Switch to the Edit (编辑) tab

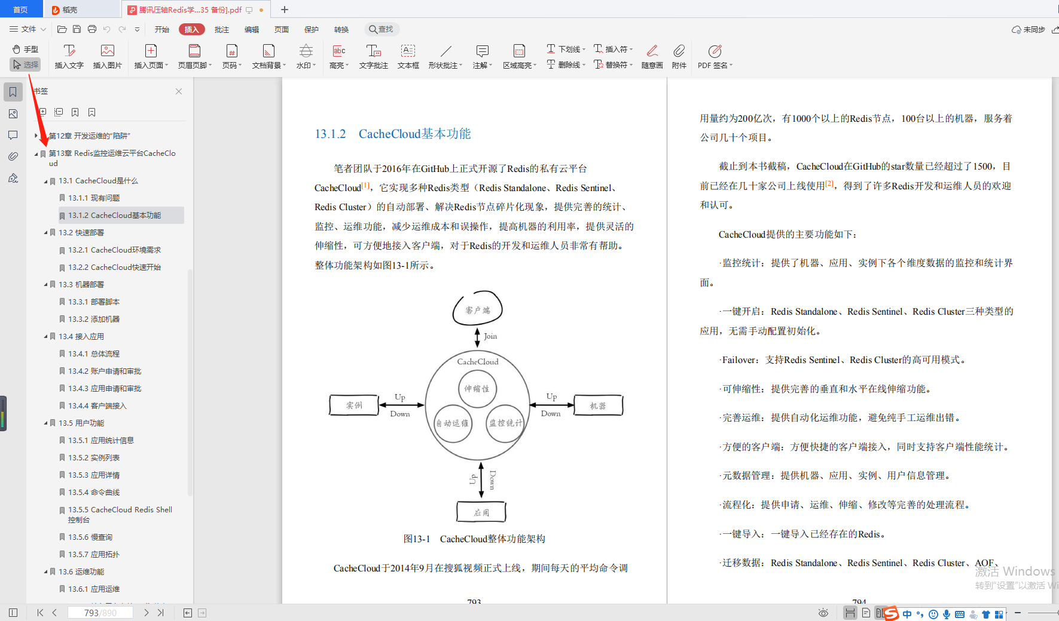point(252,29)
